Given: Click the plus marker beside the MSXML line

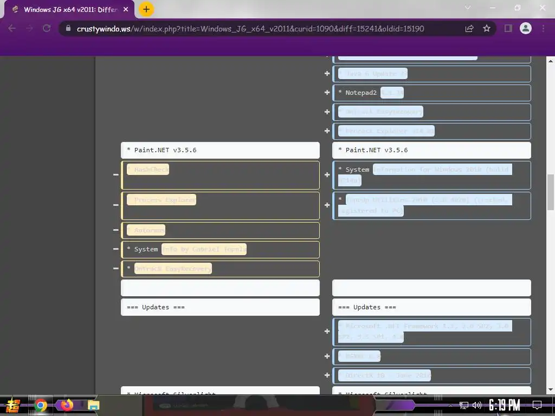Looking at the screenshot, I should [x=327, y=356].
